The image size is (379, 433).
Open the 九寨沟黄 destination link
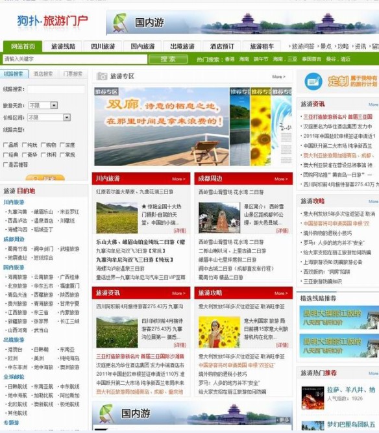point(17,212)
